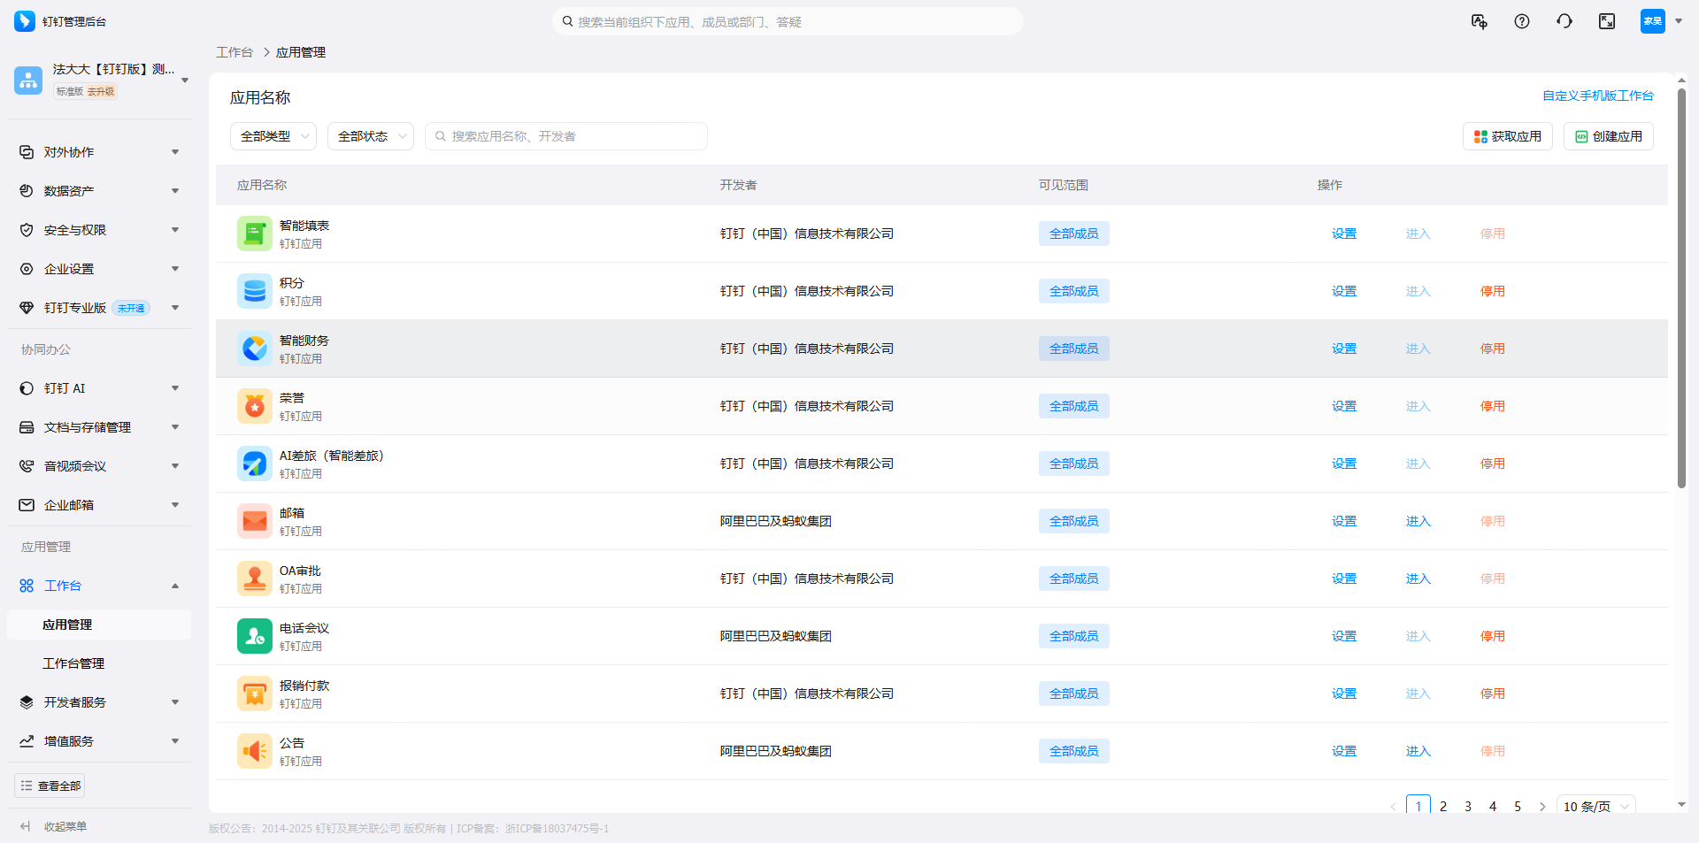Click the 获取应用 button
This screenshot has width=1699, height=843.
point(1508,136)
